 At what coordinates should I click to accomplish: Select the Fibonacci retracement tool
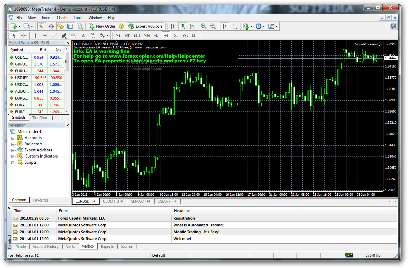tap(74, 35)
